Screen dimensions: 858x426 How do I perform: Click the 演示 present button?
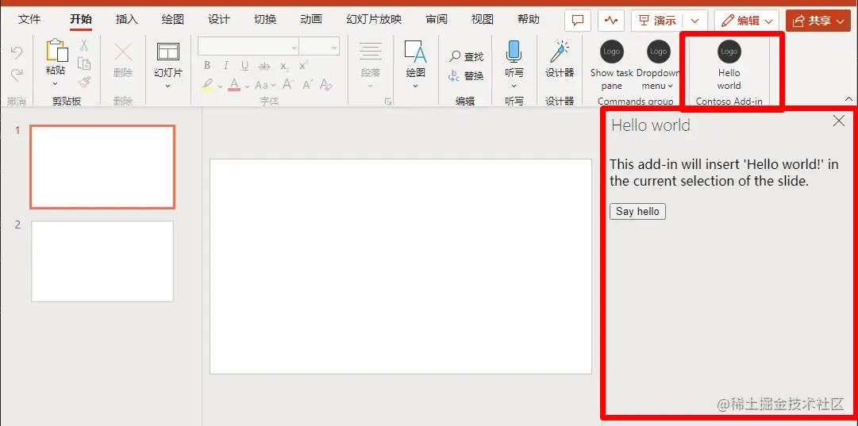click(657, 21)
